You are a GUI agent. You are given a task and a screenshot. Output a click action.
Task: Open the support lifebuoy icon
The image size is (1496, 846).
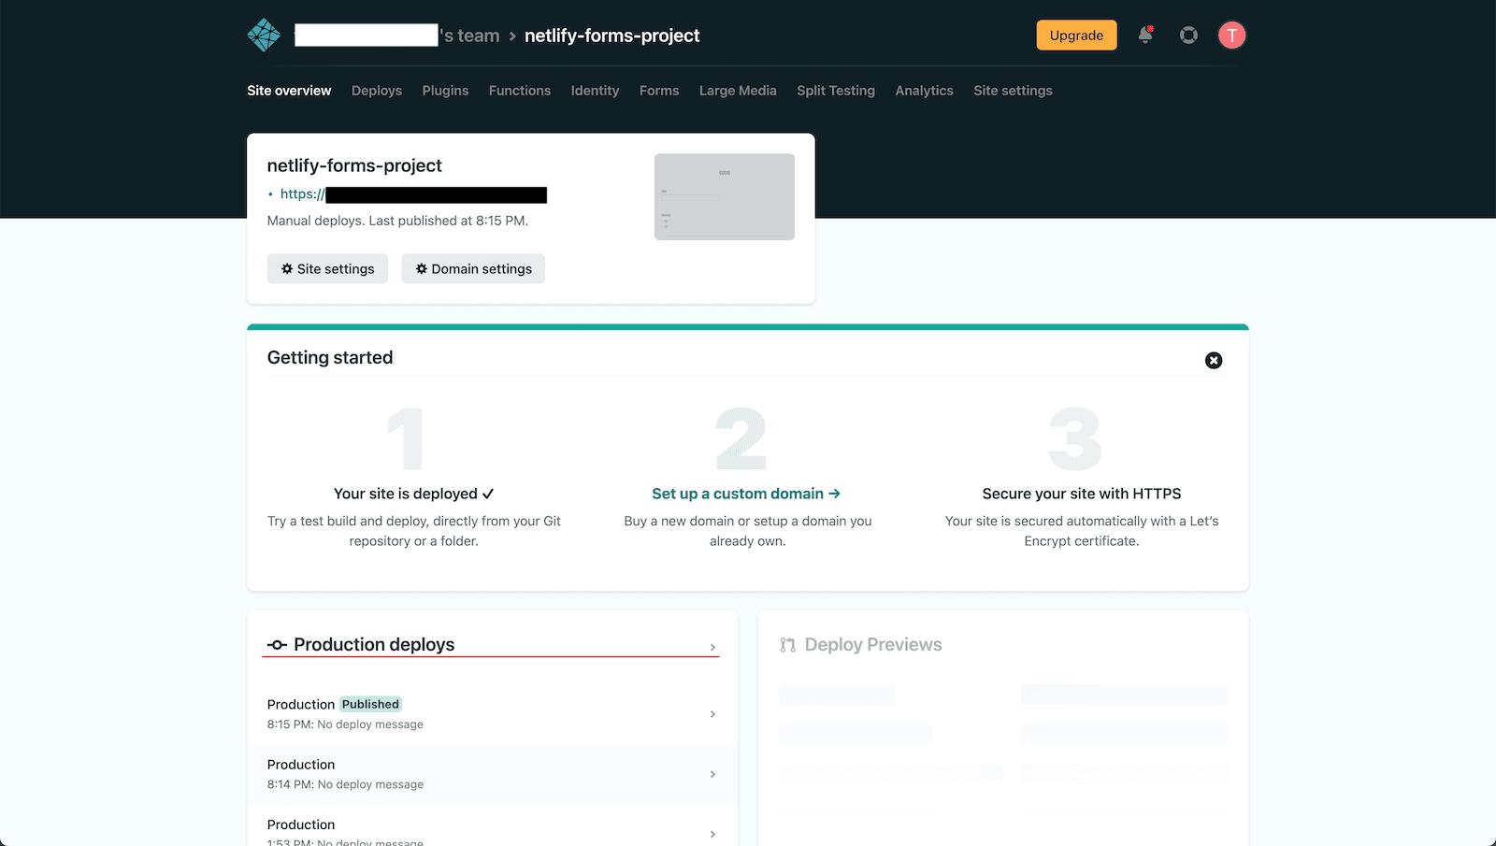click(1188, 36)
